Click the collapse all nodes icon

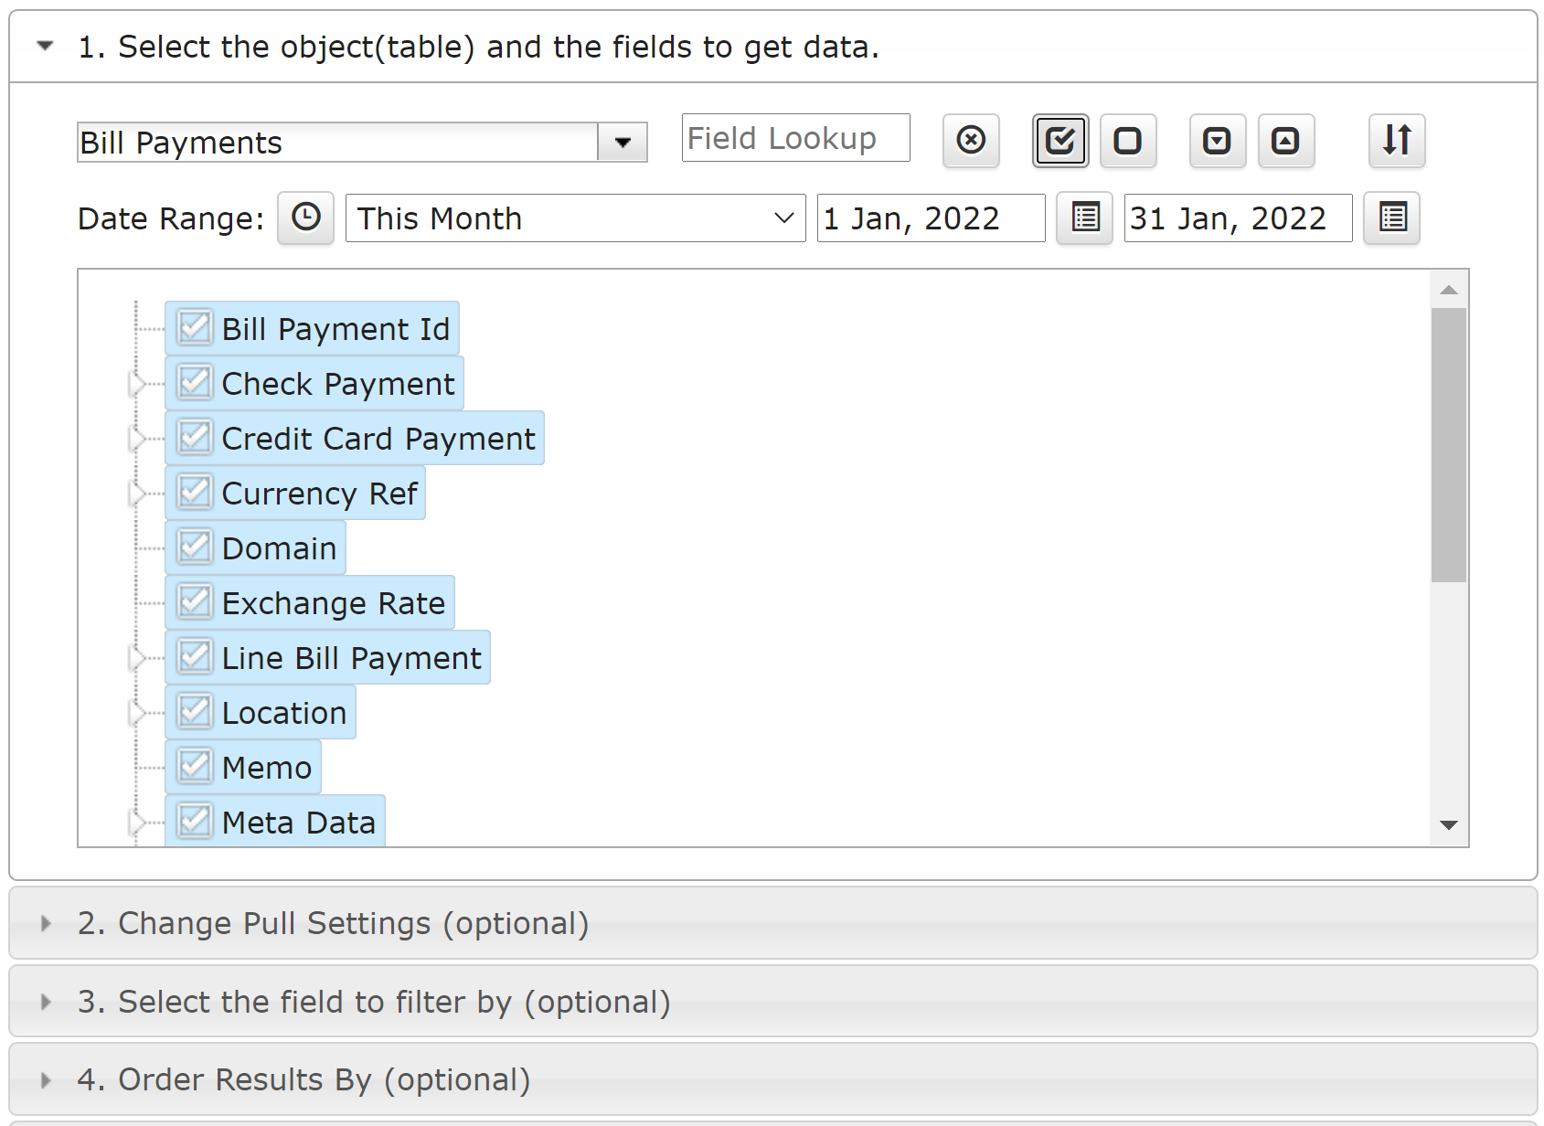(1286, 141)
